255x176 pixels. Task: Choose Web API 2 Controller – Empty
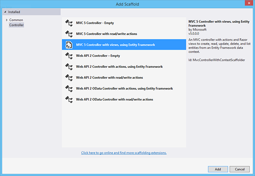pos(124,56)
